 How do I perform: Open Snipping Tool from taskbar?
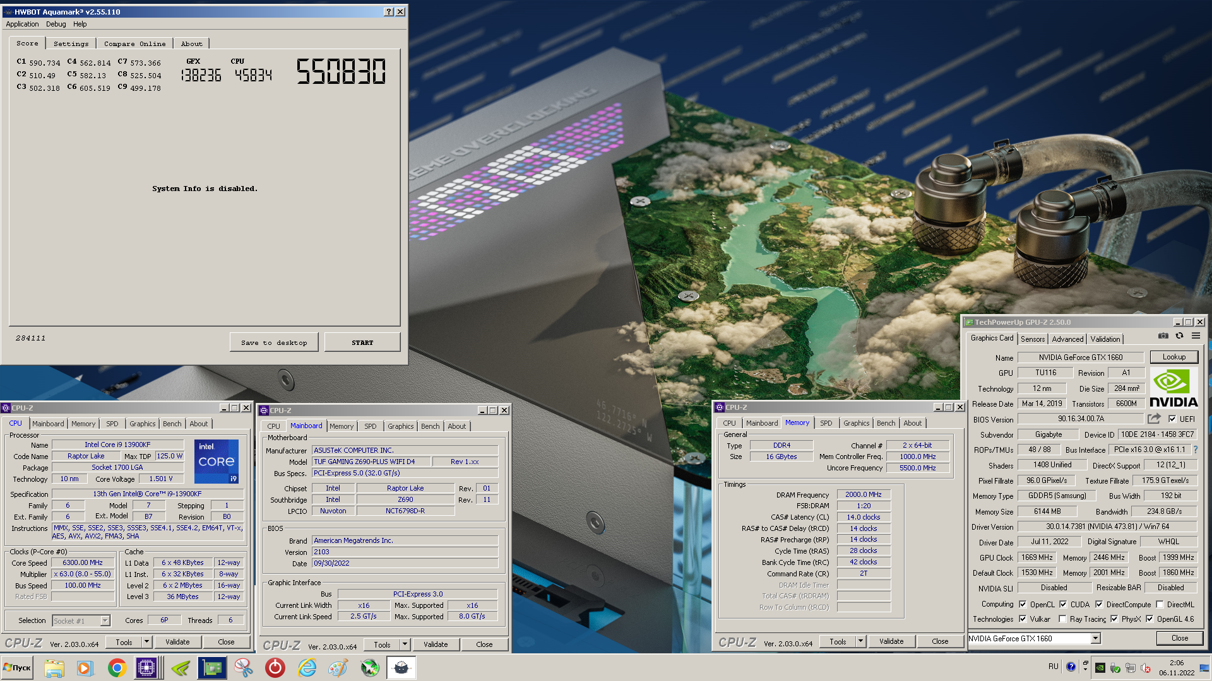click(x=244, y=668)
